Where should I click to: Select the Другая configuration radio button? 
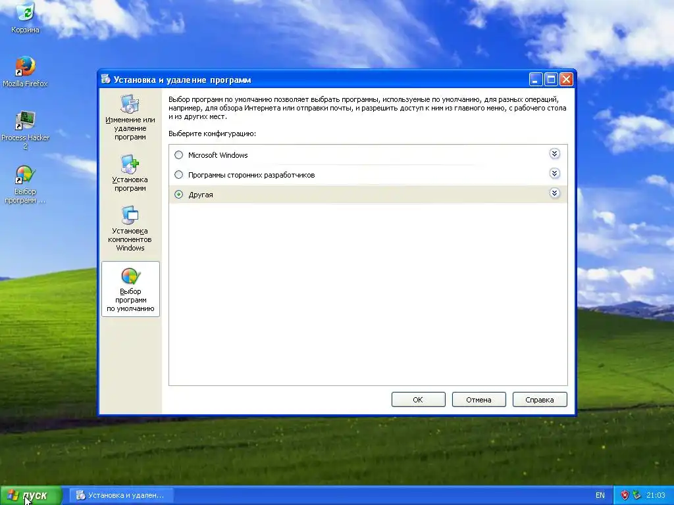coord(179,195)
